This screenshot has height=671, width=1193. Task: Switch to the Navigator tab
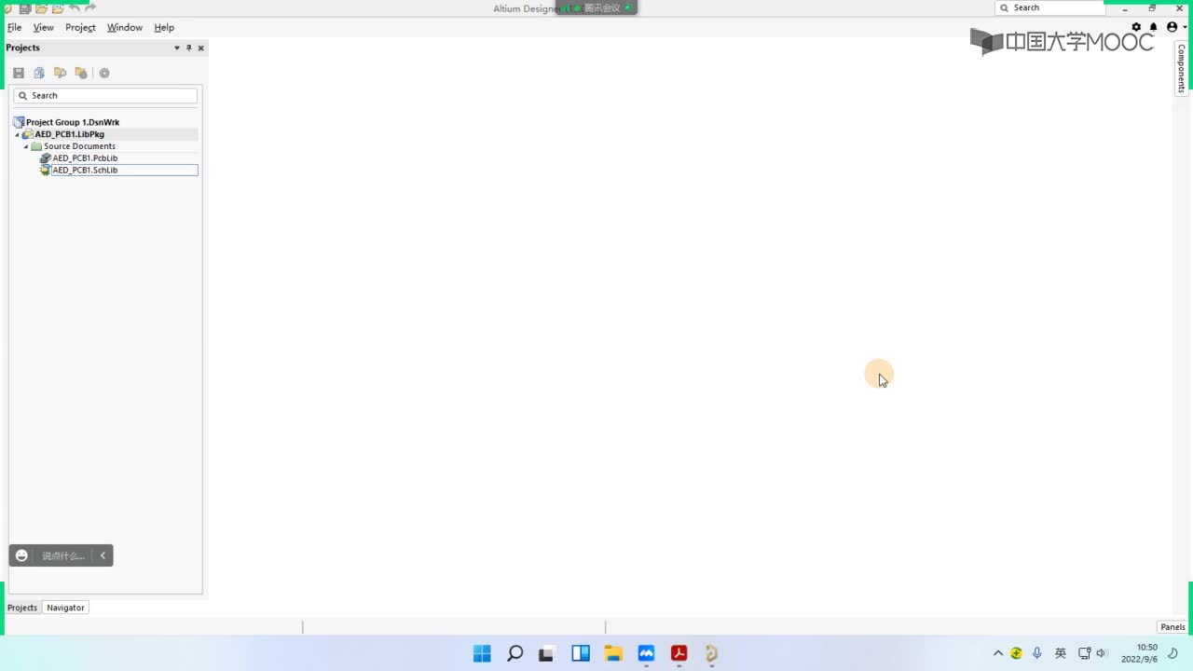coord(65,608)
